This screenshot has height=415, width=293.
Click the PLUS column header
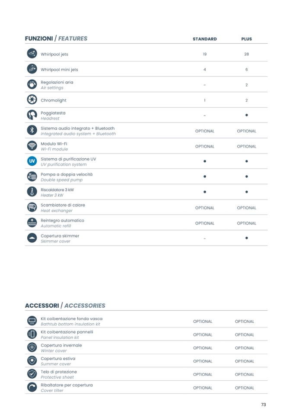coord(246,39)
